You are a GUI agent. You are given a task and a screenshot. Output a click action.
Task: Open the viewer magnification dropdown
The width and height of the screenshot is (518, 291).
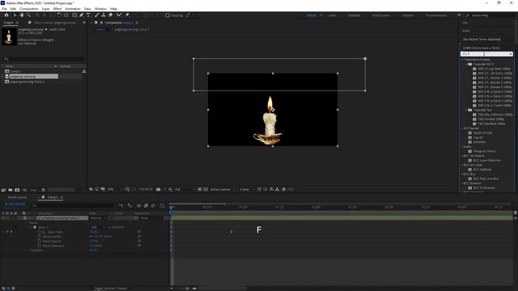click(115, 189)
